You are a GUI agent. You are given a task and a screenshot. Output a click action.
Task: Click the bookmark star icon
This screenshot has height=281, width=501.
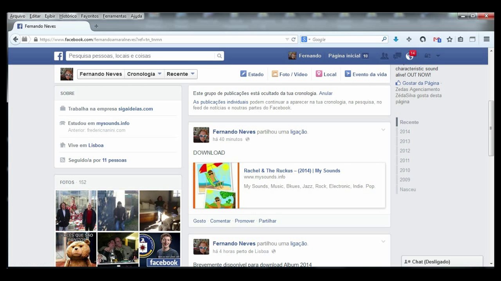click(449, 39)
